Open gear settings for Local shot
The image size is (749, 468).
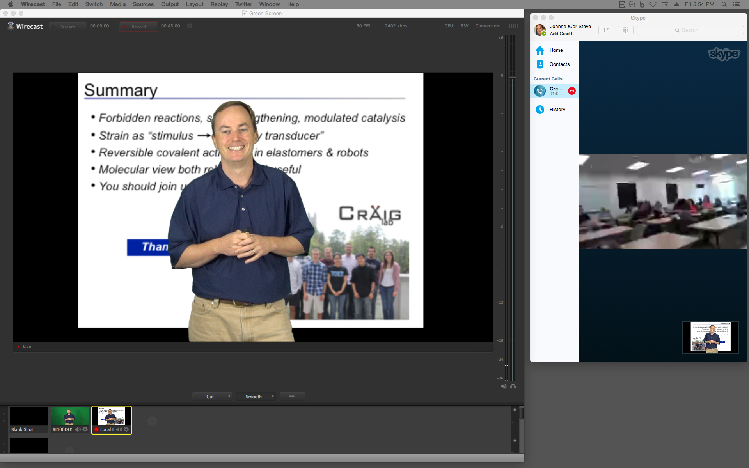point(126,429)
